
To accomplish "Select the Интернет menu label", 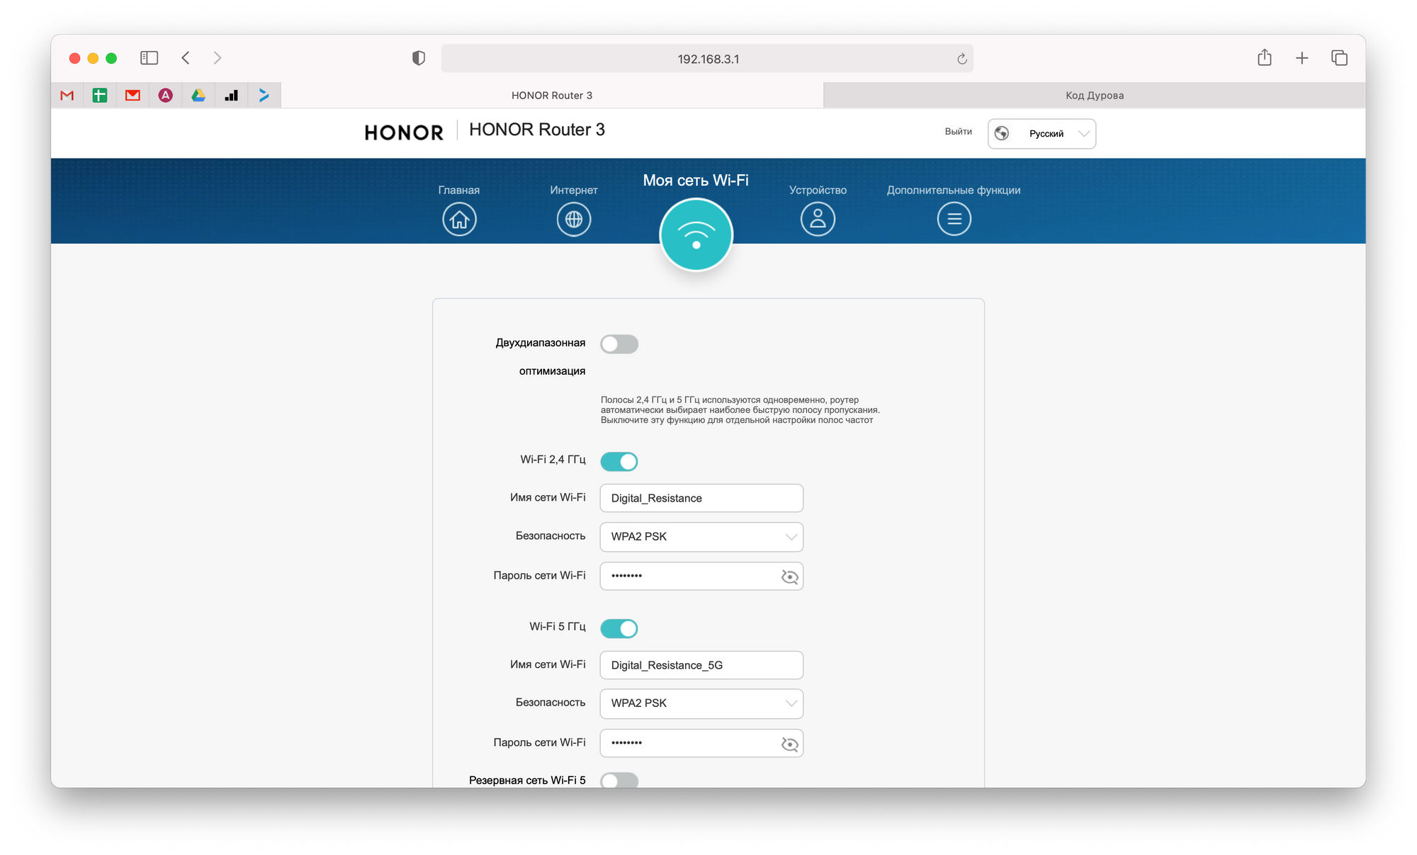I will (574, 190).
